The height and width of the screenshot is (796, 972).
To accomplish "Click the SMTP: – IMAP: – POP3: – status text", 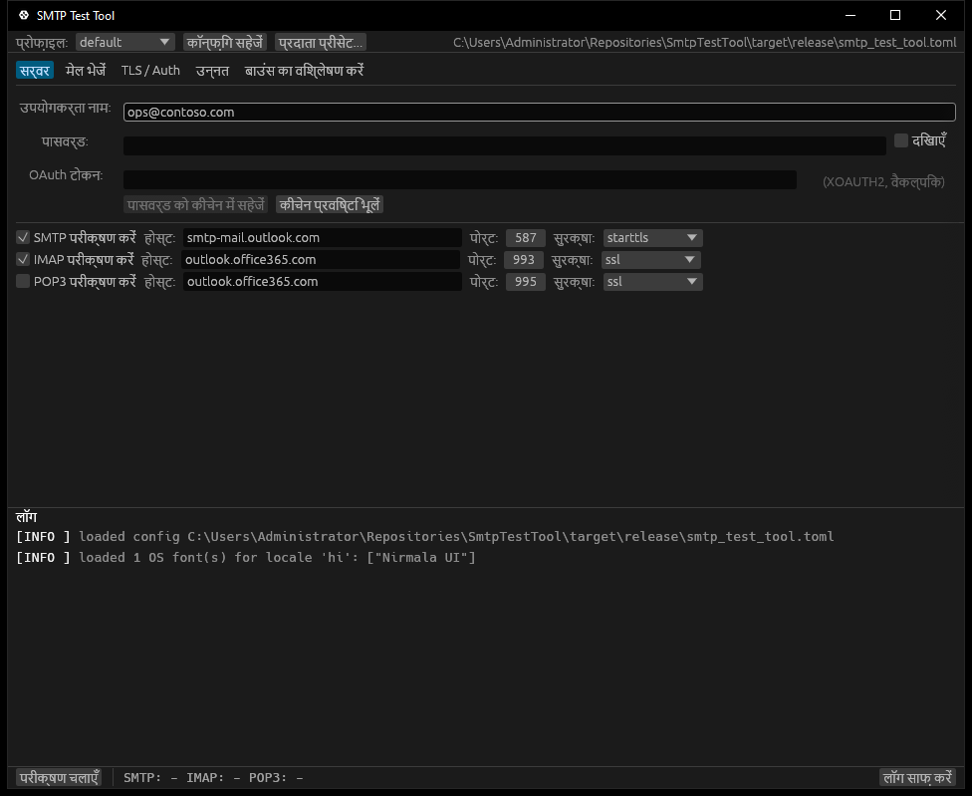I will coord(213,777).
